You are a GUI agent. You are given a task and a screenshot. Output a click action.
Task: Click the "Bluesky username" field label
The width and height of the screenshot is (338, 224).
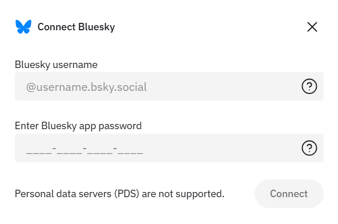click(56, 65)
